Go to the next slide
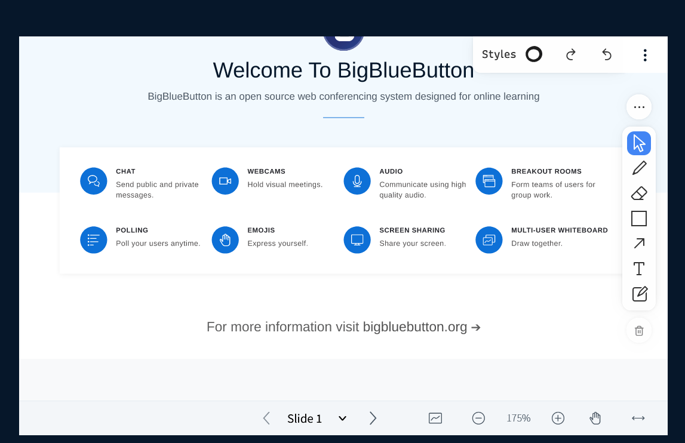 pos(373,418)
